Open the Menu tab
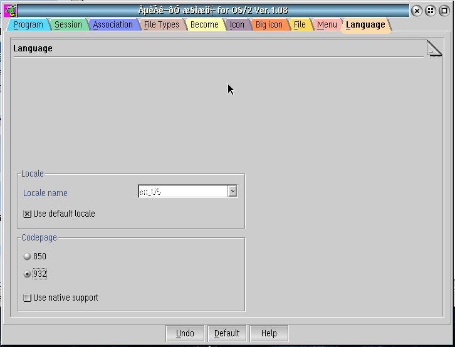 pyautogui.click(x=327, y=25)
